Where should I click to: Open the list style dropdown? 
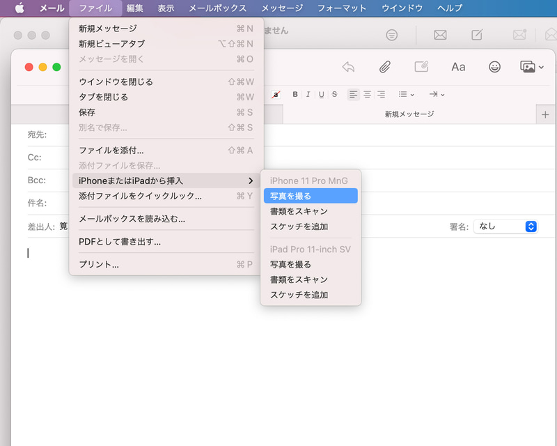click(x=407, y=94)
